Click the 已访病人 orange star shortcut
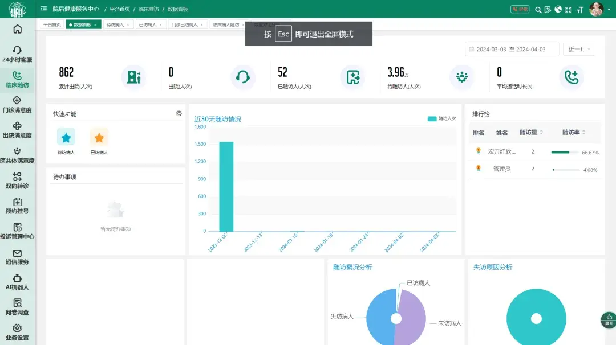This screenshot has height=345, width=616. tap(99, 137)
